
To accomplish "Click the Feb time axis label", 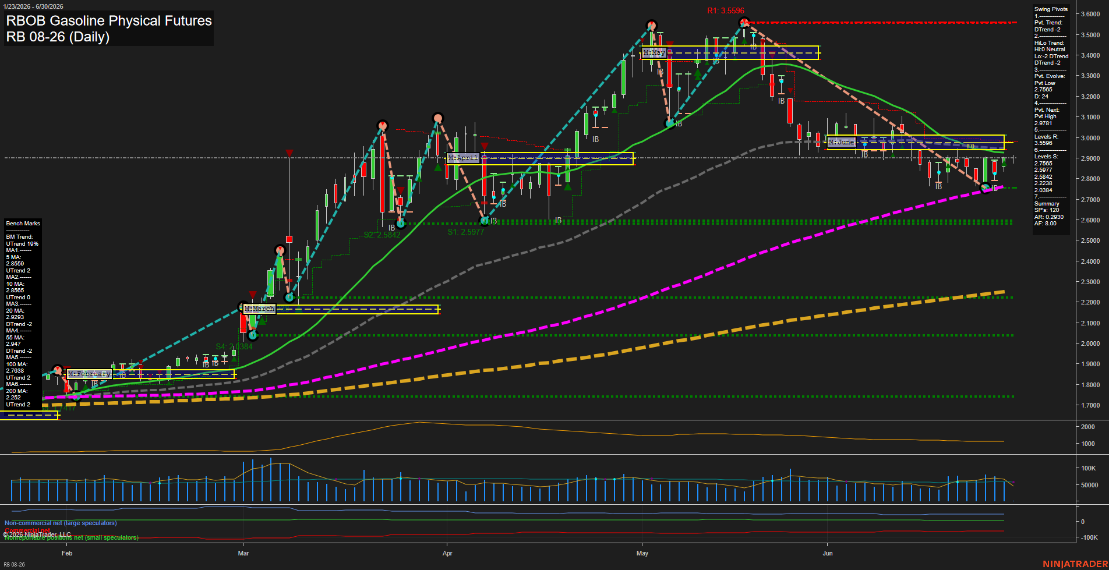I will coord(67,553).
